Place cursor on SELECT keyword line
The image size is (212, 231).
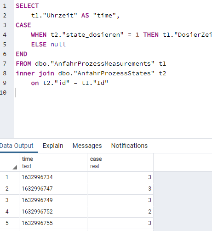pyautogui.click(x=27, y=6)
